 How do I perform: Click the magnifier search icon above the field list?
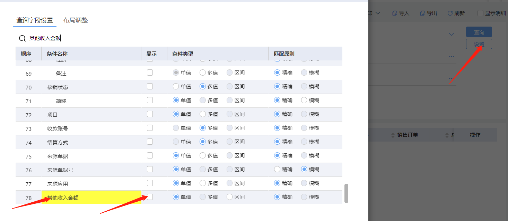(x=22, y=38)
